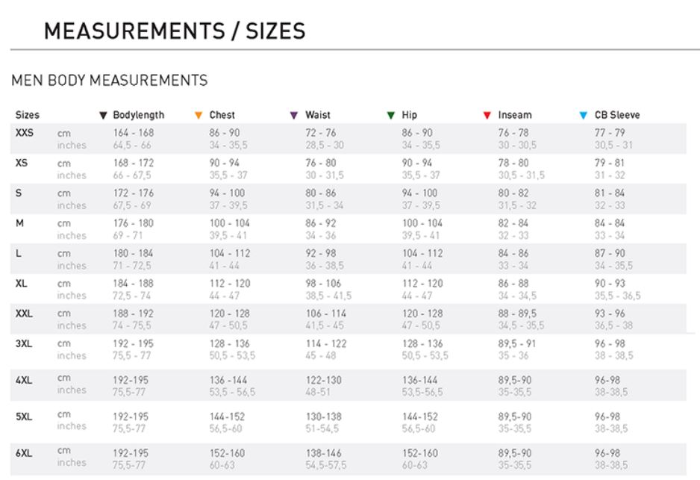
Task: Select the Chest column header text
Action: coord(222,115)
